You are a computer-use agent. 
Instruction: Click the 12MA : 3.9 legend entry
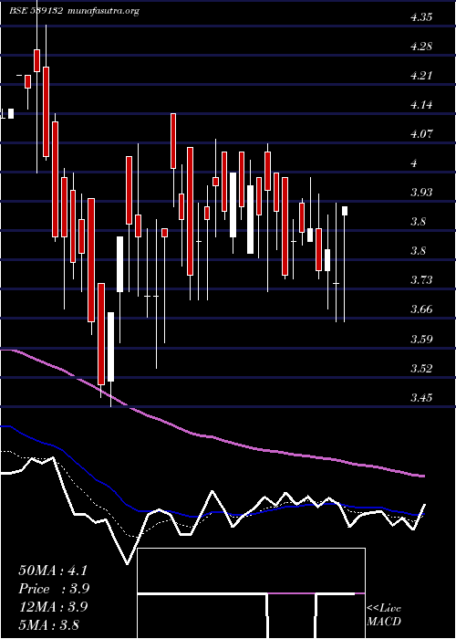pyautogui.click(x=53, y=606)
